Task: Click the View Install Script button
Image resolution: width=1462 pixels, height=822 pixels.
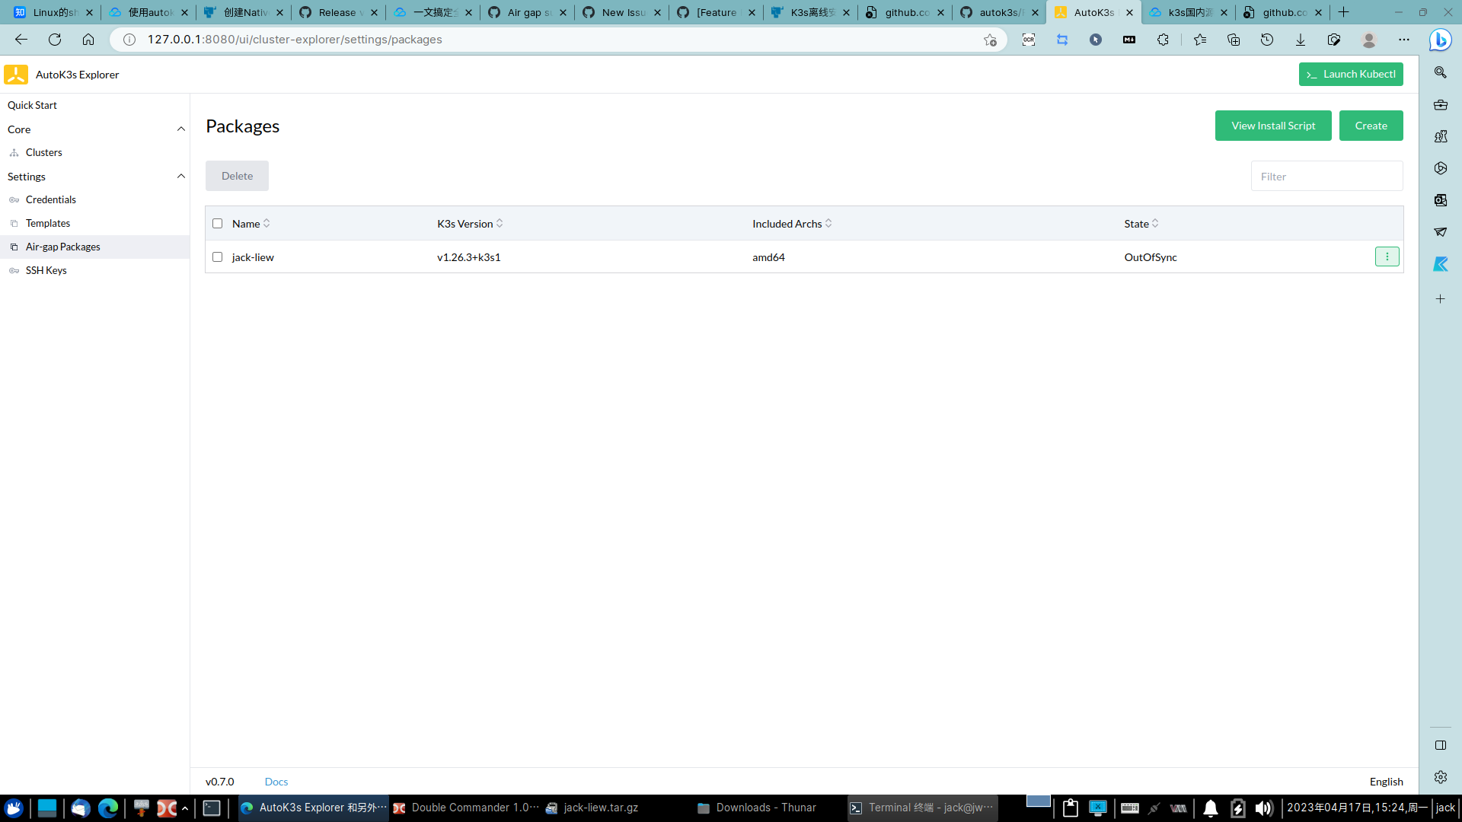Action: tap(1273, 126)
